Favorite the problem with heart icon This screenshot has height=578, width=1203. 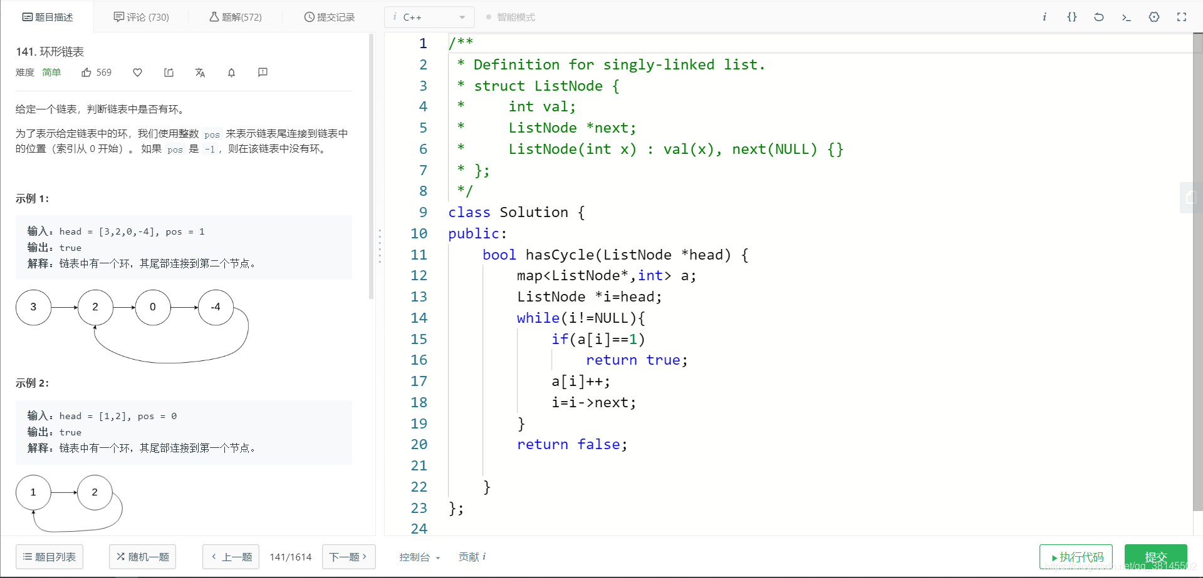point(137,73)
